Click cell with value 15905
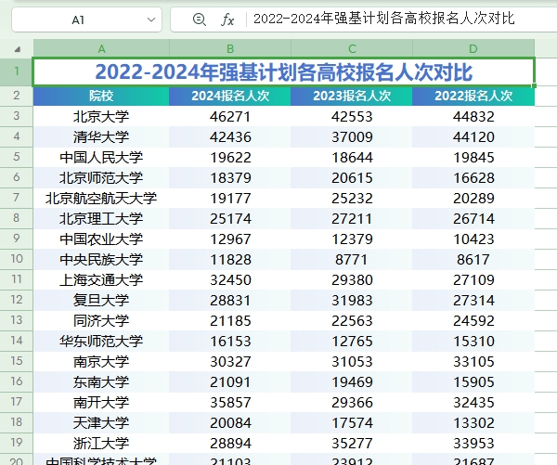The height and width of the screenshot is (465, 557). 473,381
